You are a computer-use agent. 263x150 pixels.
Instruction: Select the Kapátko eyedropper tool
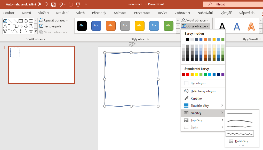click(196, 99)
